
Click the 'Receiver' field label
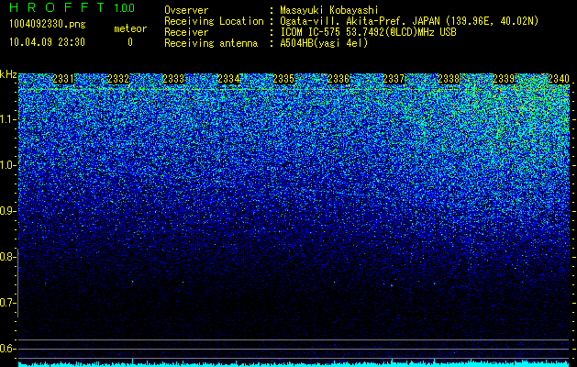[186, 32]
